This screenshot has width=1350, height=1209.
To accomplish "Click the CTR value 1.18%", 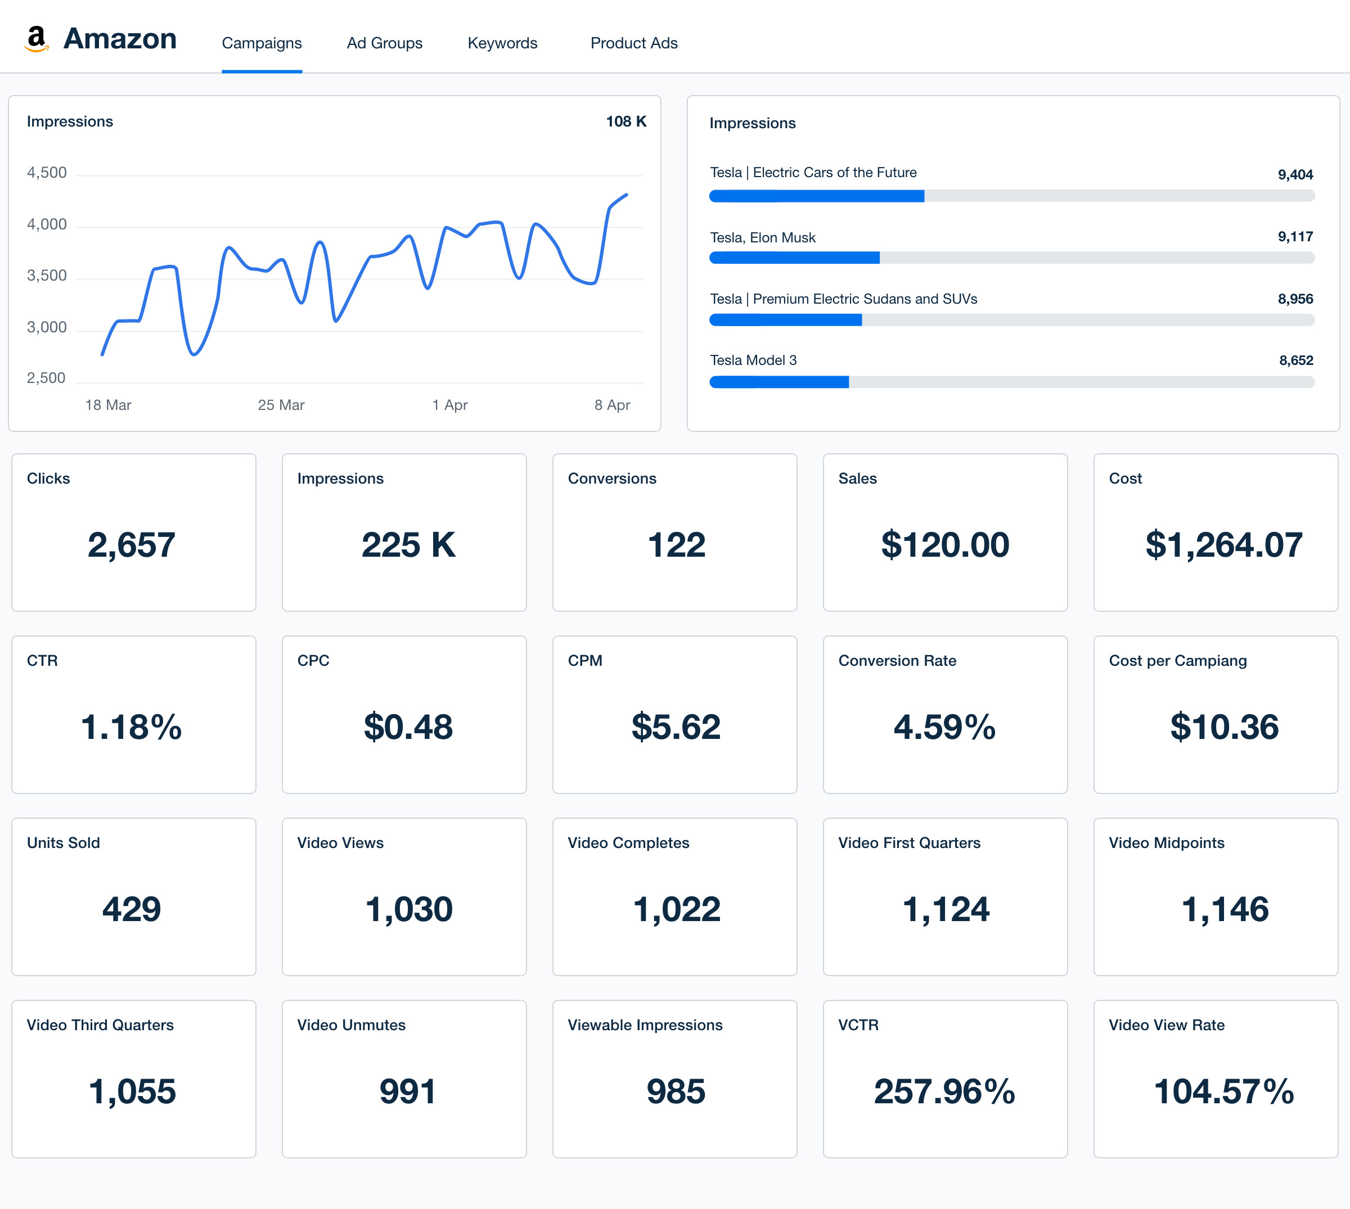I will (132, 727).
